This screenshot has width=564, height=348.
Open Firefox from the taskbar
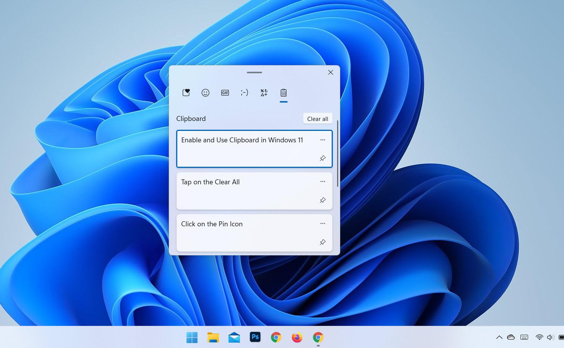(297, 337)
